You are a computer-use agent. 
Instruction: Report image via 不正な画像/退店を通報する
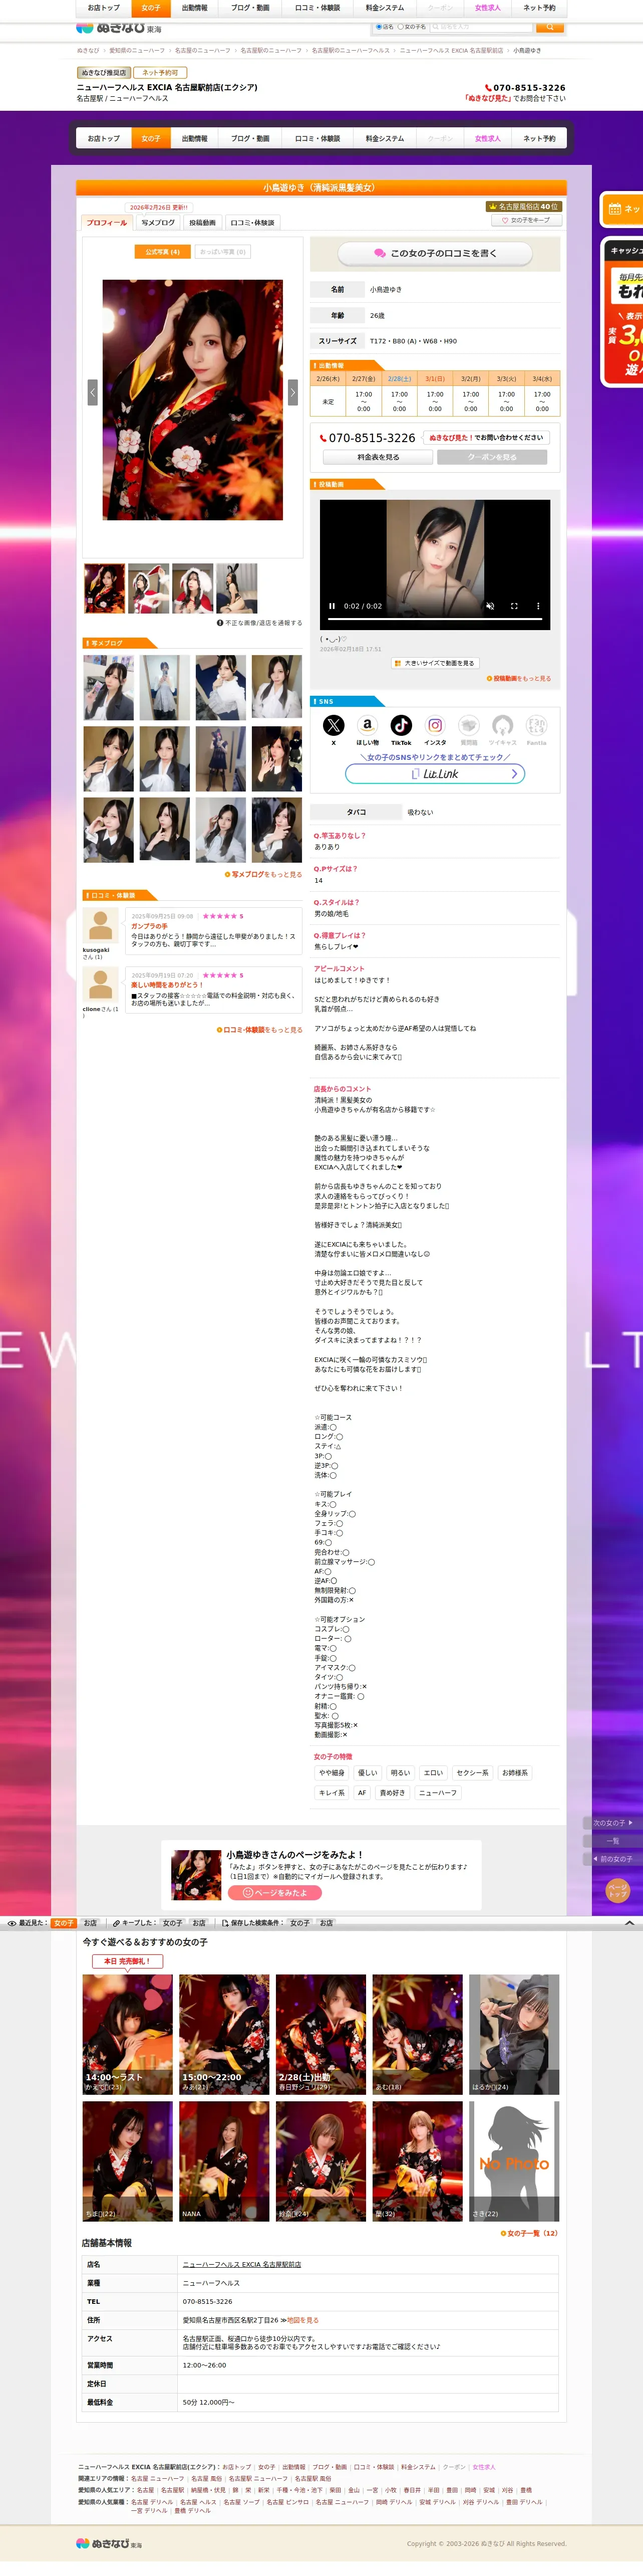coord(259,622)
